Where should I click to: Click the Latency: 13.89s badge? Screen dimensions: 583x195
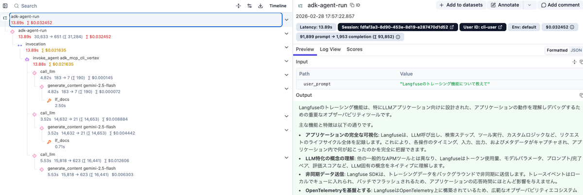pyautogui.click(x=316, y=27)
